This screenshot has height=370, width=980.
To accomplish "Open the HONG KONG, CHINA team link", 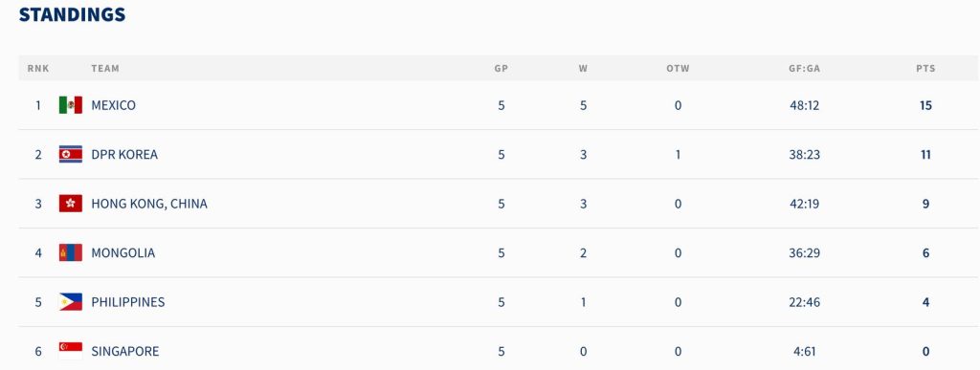I will coord(149,204).
